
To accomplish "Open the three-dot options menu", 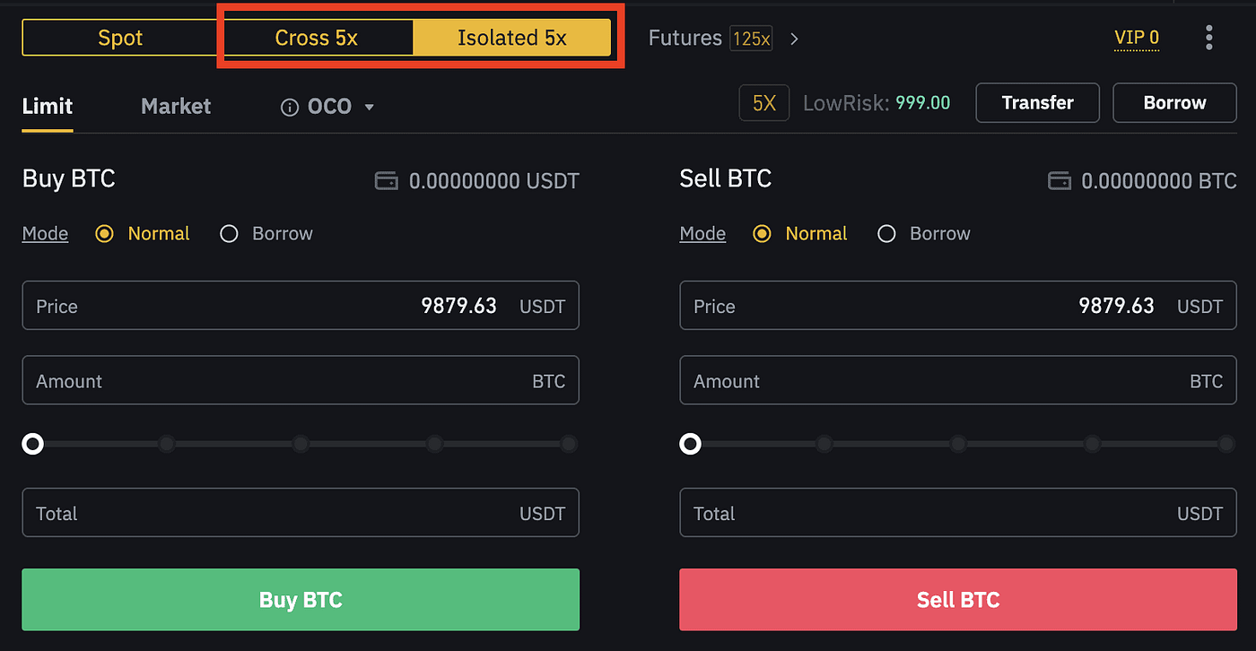I will (x=1209, y=38).
